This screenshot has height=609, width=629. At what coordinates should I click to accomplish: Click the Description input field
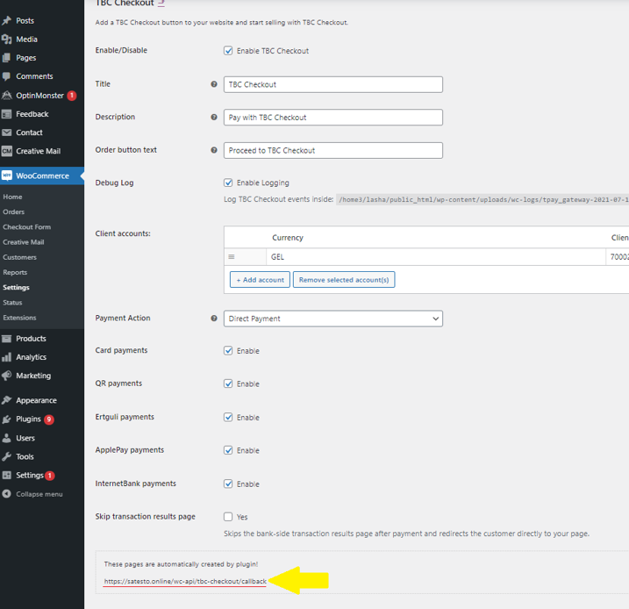[333, 118]
